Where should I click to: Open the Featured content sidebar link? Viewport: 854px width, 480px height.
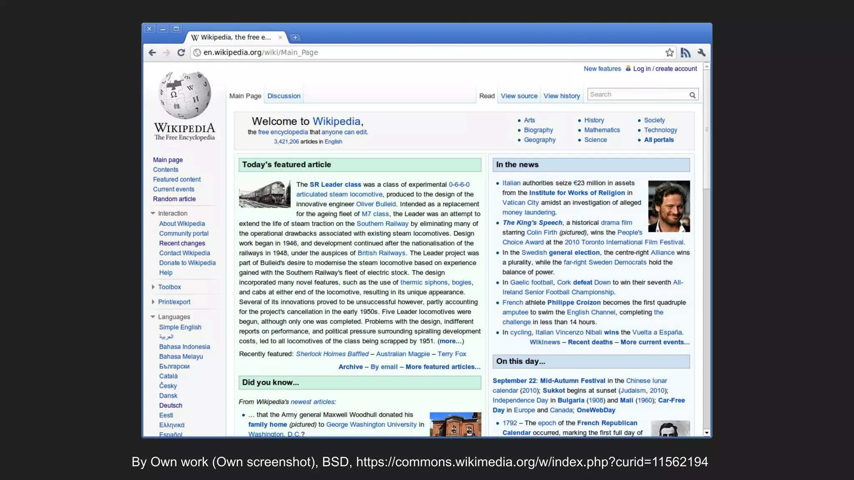click(x=177, y=180)
